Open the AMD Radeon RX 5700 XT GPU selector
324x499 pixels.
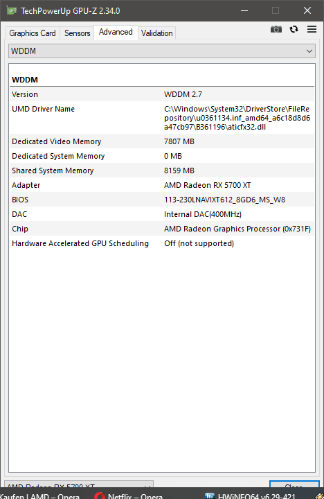pos(79,484)
